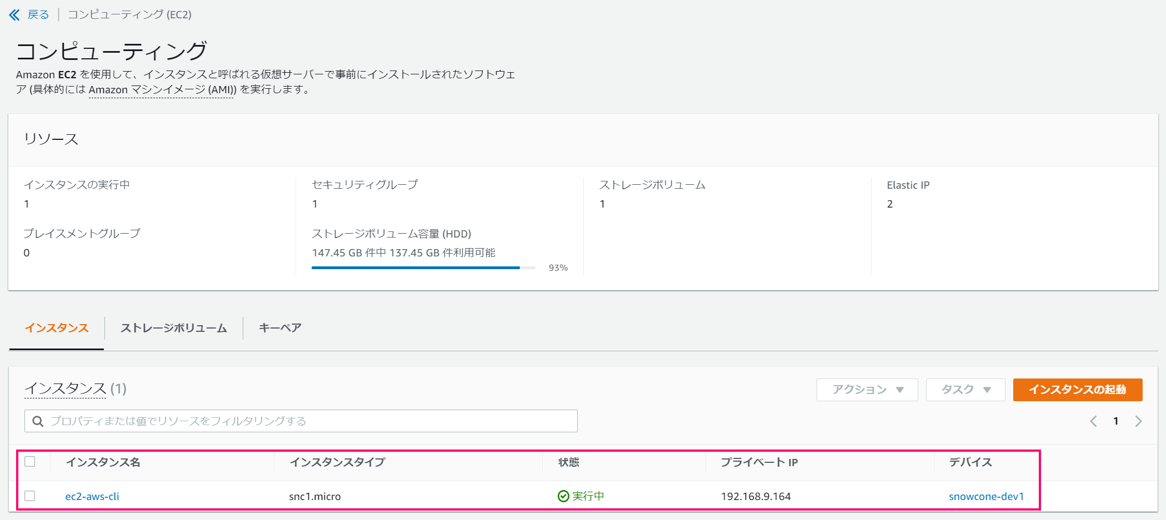The width and height of the screenshot is (1166, 520).
Task: Click the resource filter search field
Action: click(300, 421)
